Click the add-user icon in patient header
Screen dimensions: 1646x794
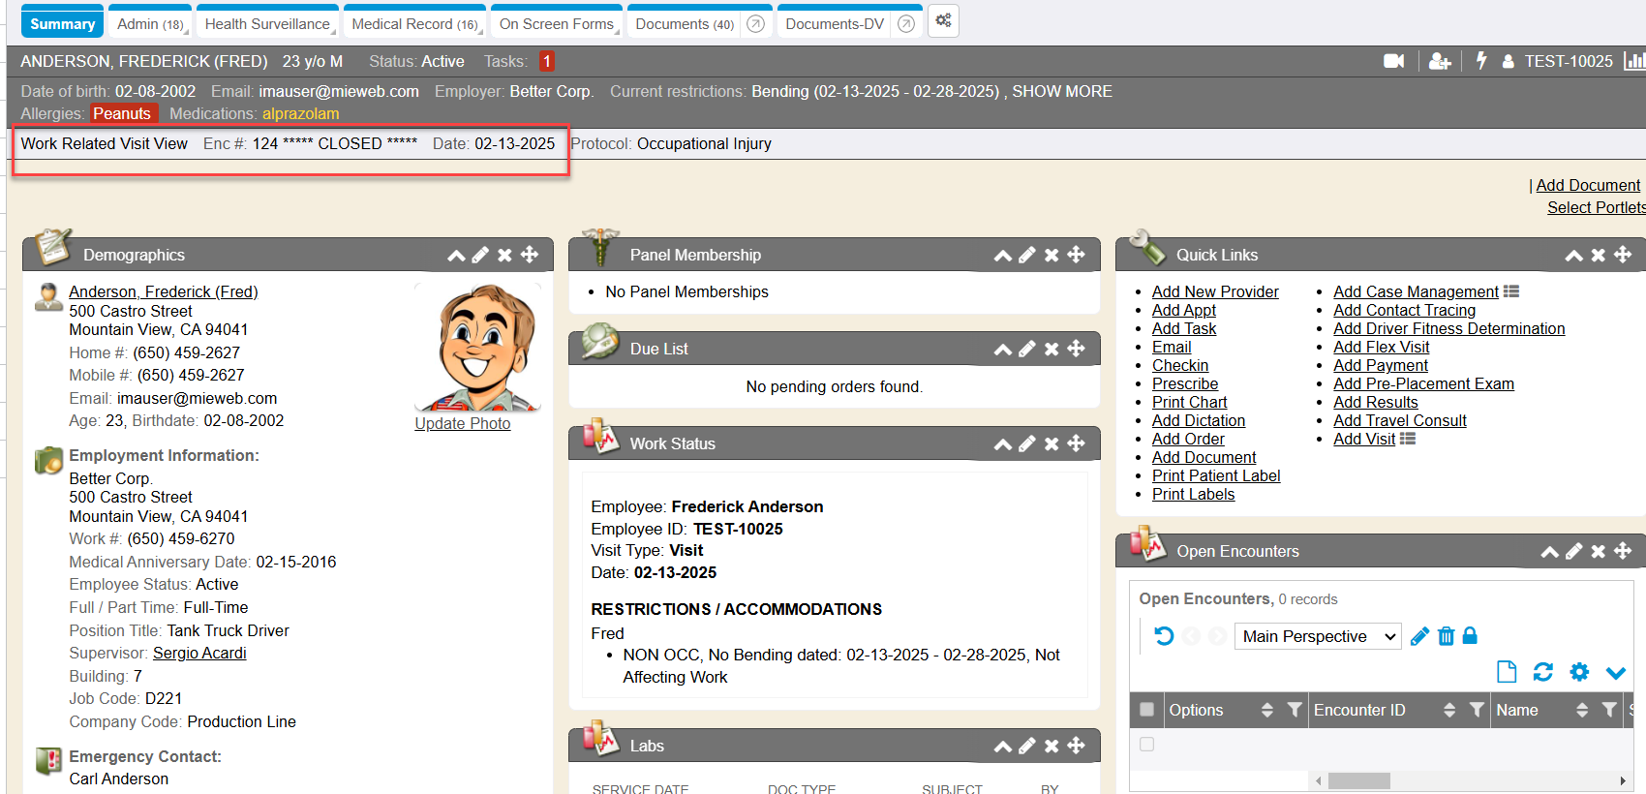1440,61
